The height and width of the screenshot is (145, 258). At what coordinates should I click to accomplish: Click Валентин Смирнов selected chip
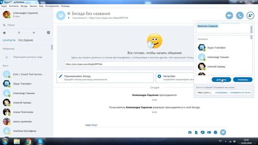[208, 26]
